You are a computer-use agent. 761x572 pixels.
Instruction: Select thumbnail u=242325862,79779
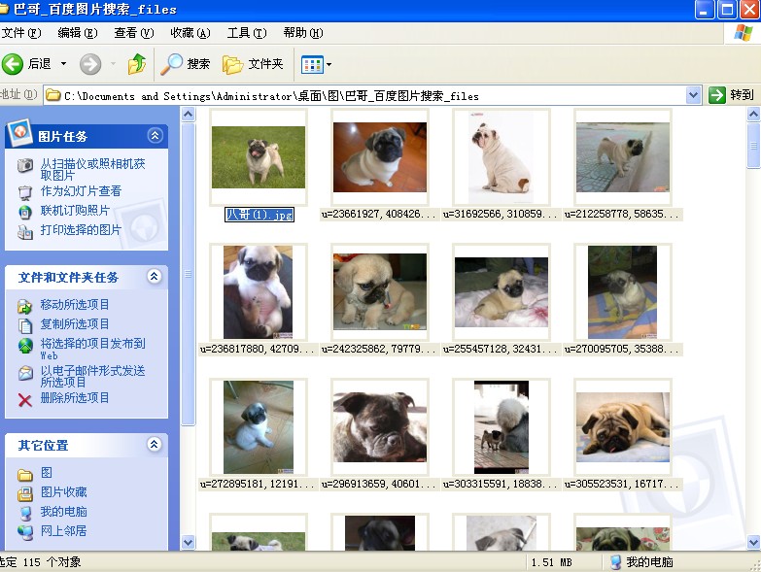(x=380, y=291)
